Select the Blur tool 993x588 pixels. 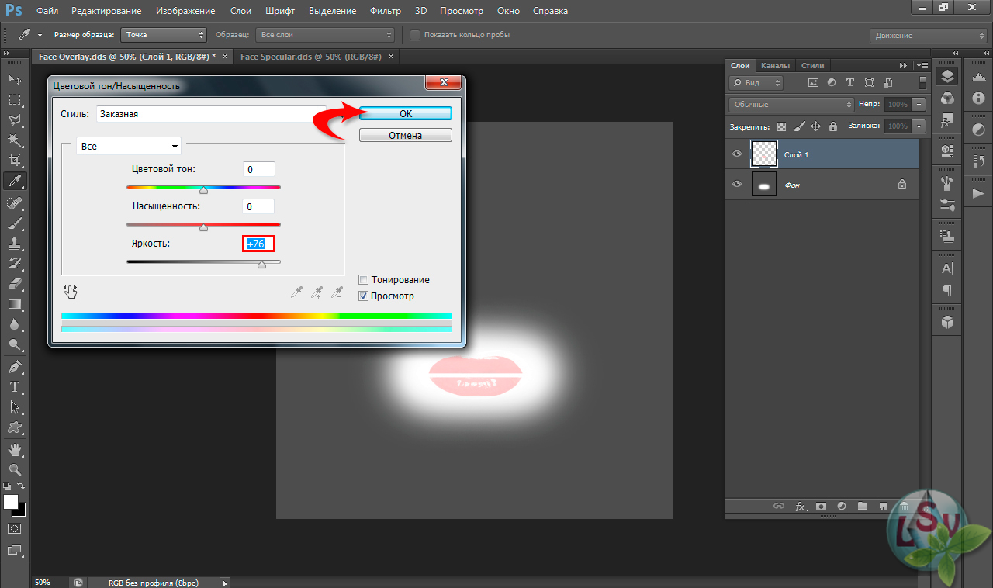coord(15,324)
